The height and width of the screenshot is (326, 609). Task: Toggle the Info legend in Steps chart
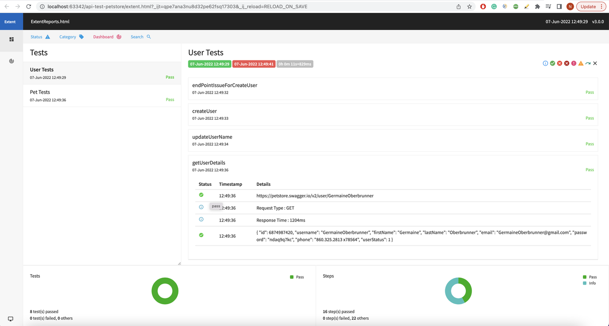point(589,283)
